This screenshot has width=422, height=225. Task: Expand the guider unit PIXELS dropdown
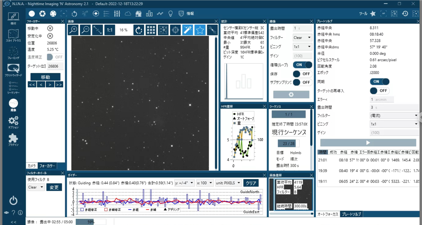pos(228,183)
